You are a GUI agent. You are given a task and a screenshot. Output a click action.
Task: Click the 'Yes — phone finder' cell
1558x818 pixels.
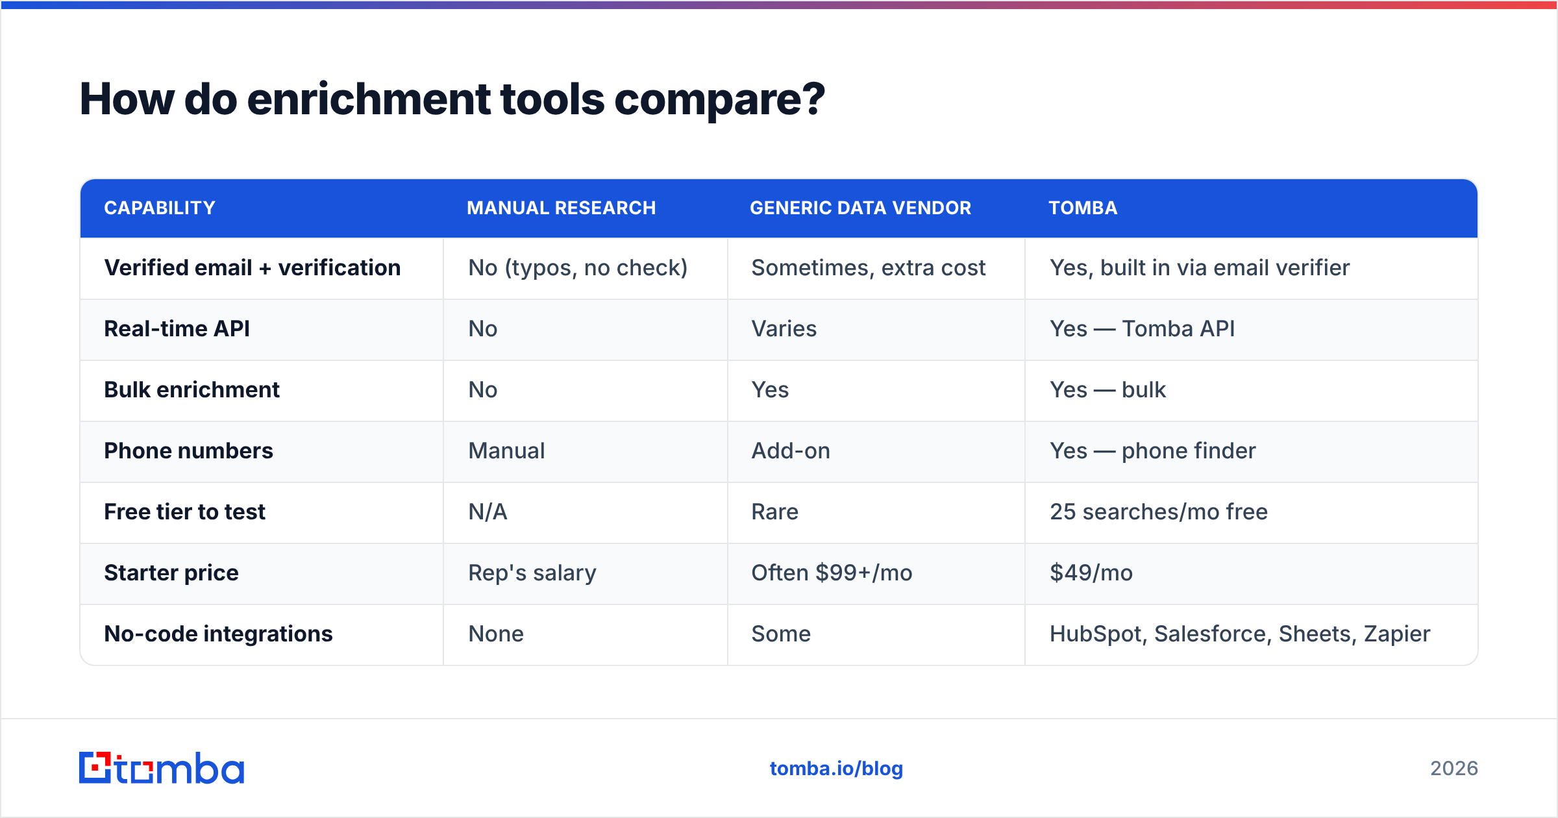(x=1153, y=451)
